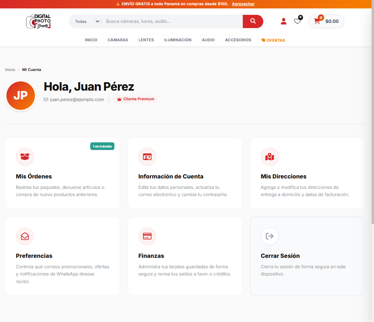
Task: Open the Mis Direcciones heading
Action: 283,176
